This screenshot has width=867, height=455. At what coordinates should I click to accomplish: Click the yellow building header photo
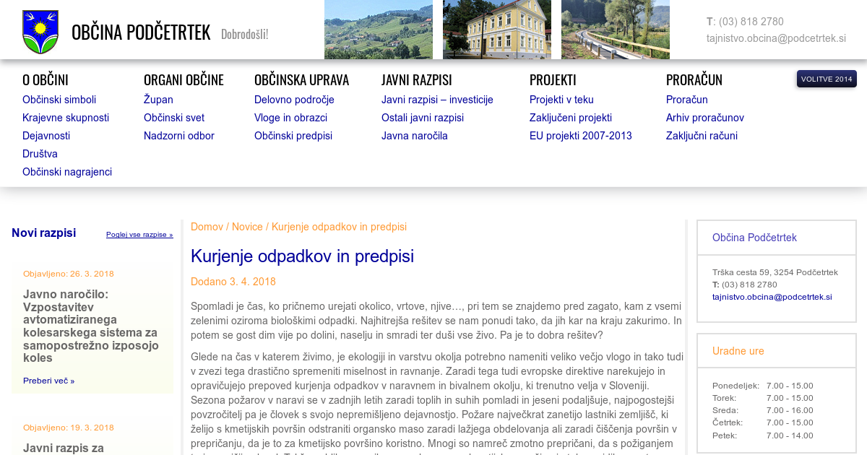coord(496,30)
